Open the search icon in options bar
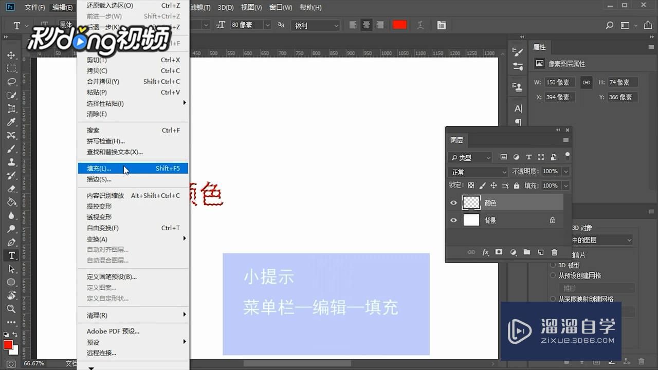 (610, 25)
